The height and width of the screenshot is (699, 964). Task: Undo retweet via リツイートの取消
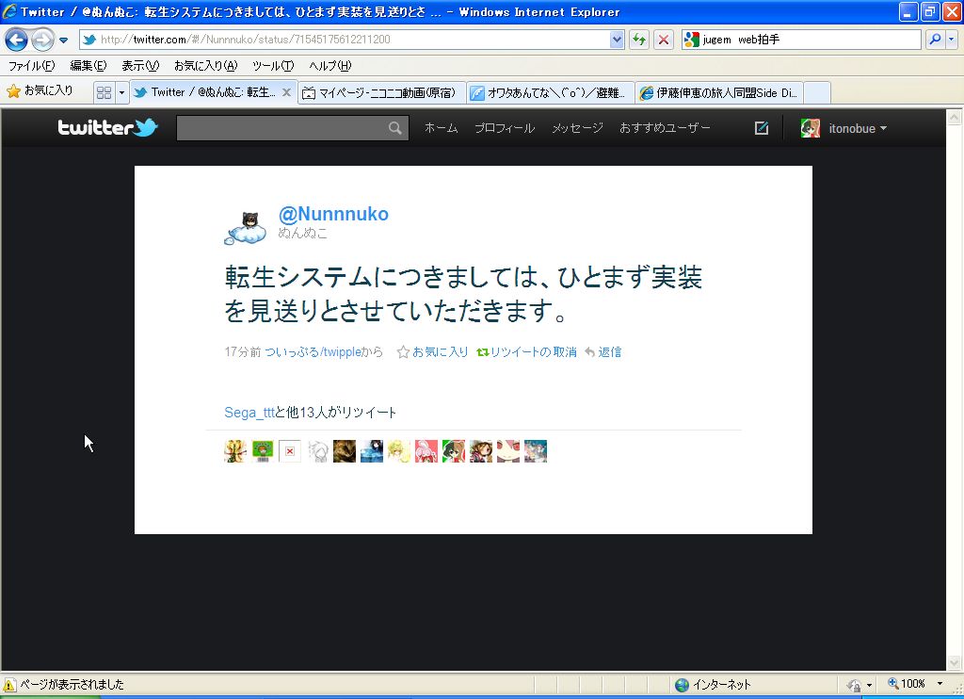[x=527, y=352]
